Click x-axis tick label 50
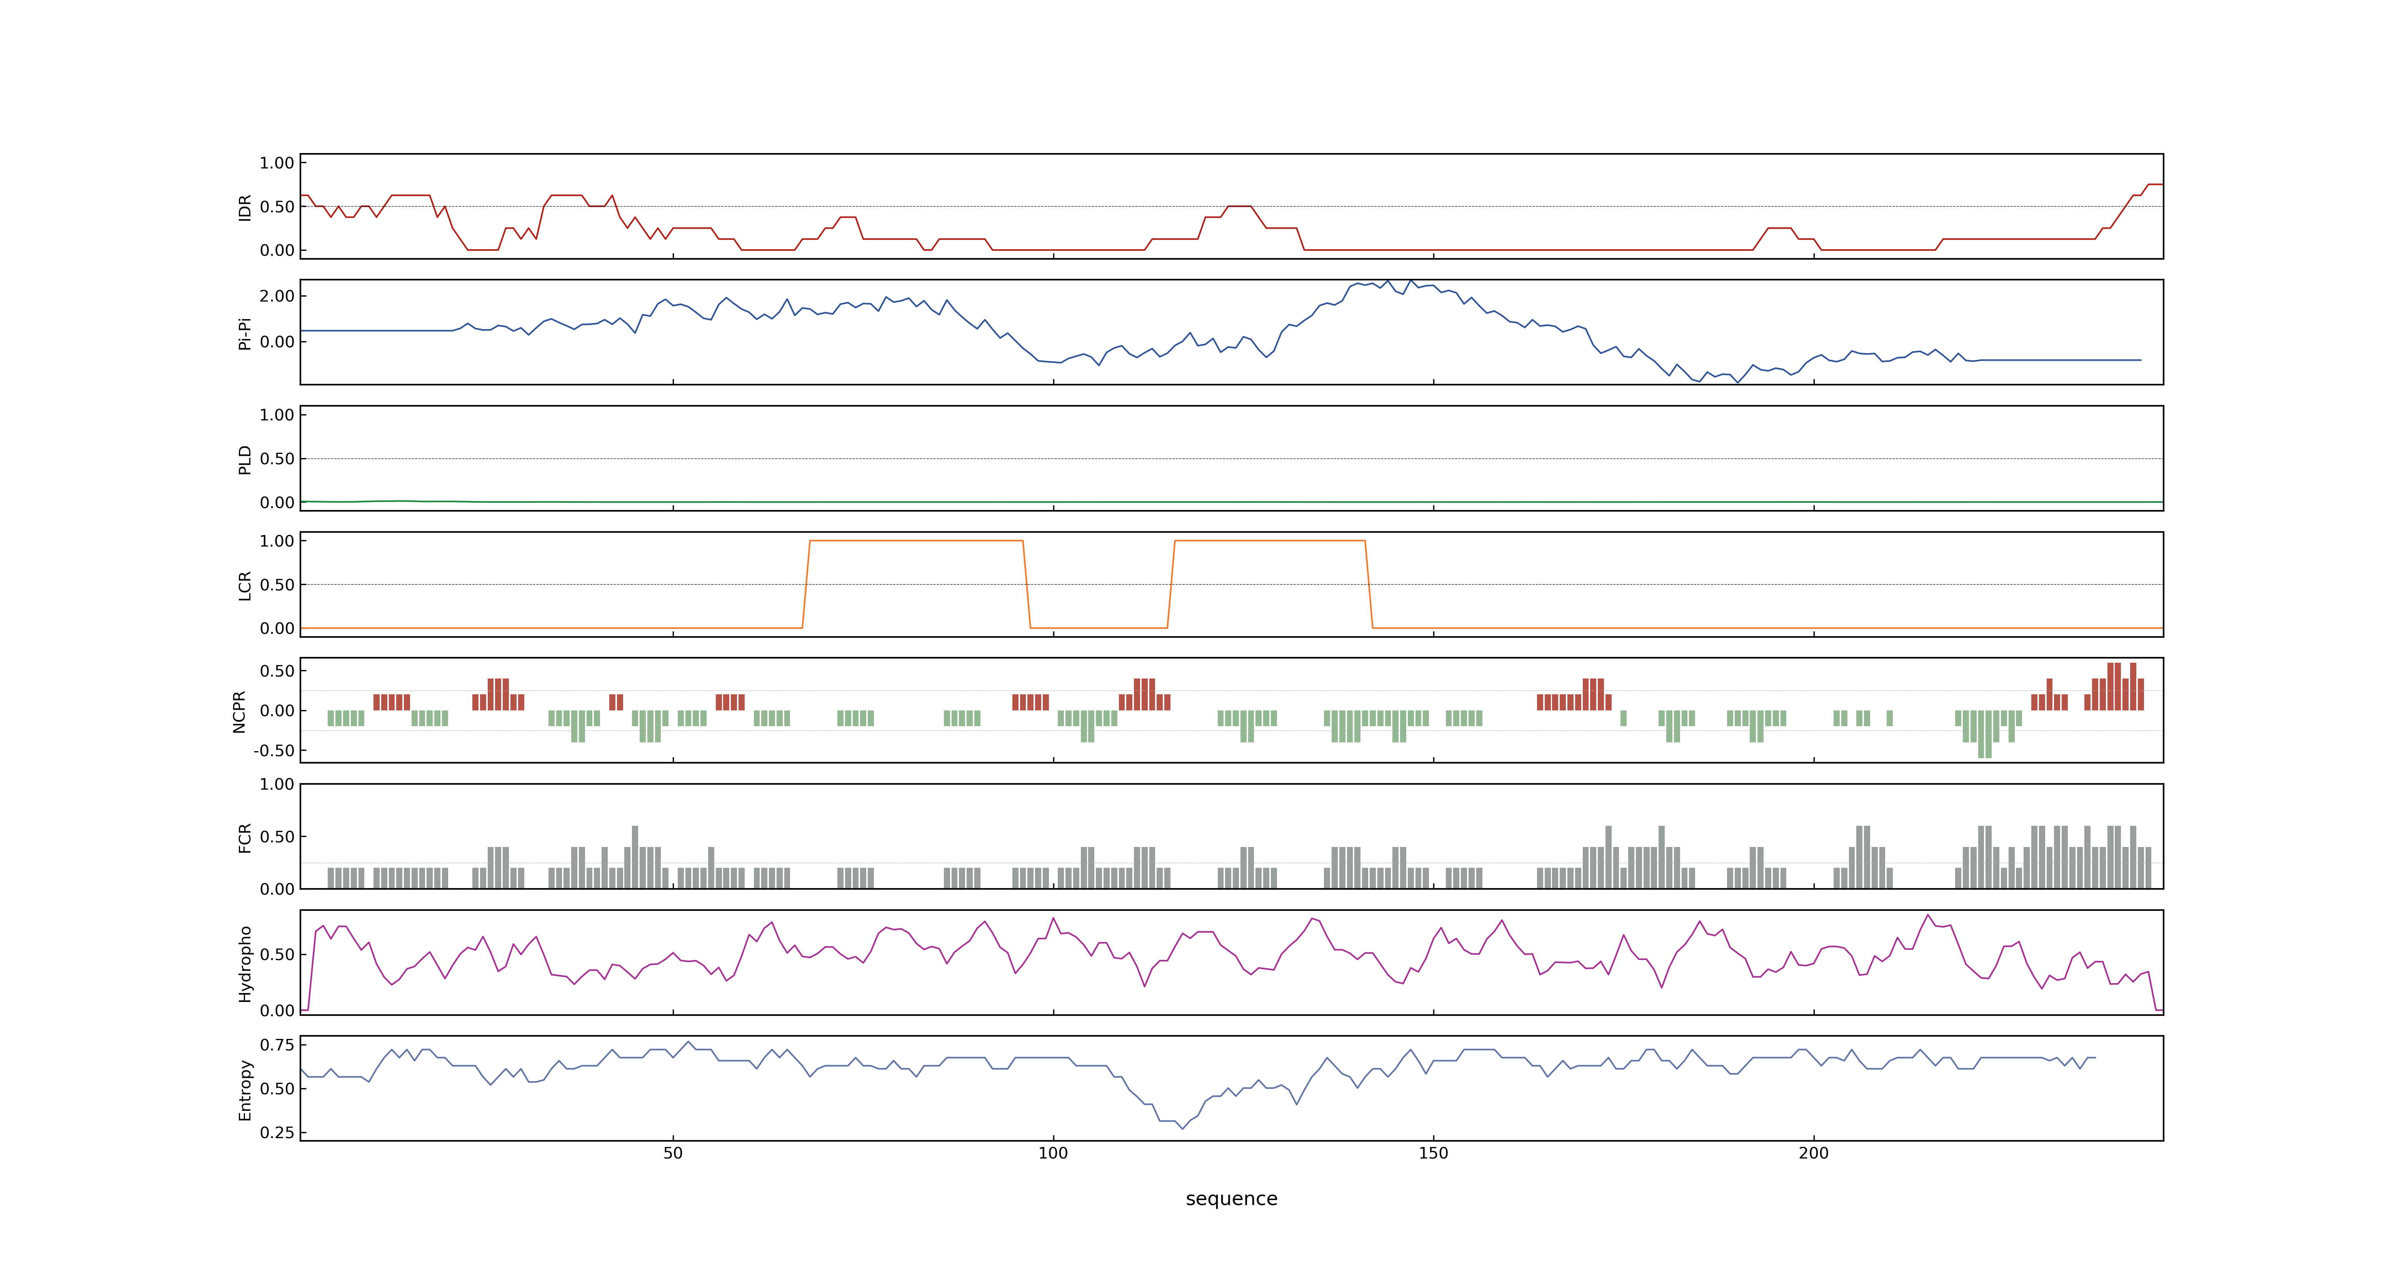This screenshot has height=1282, width=2404. [673, 1153]
